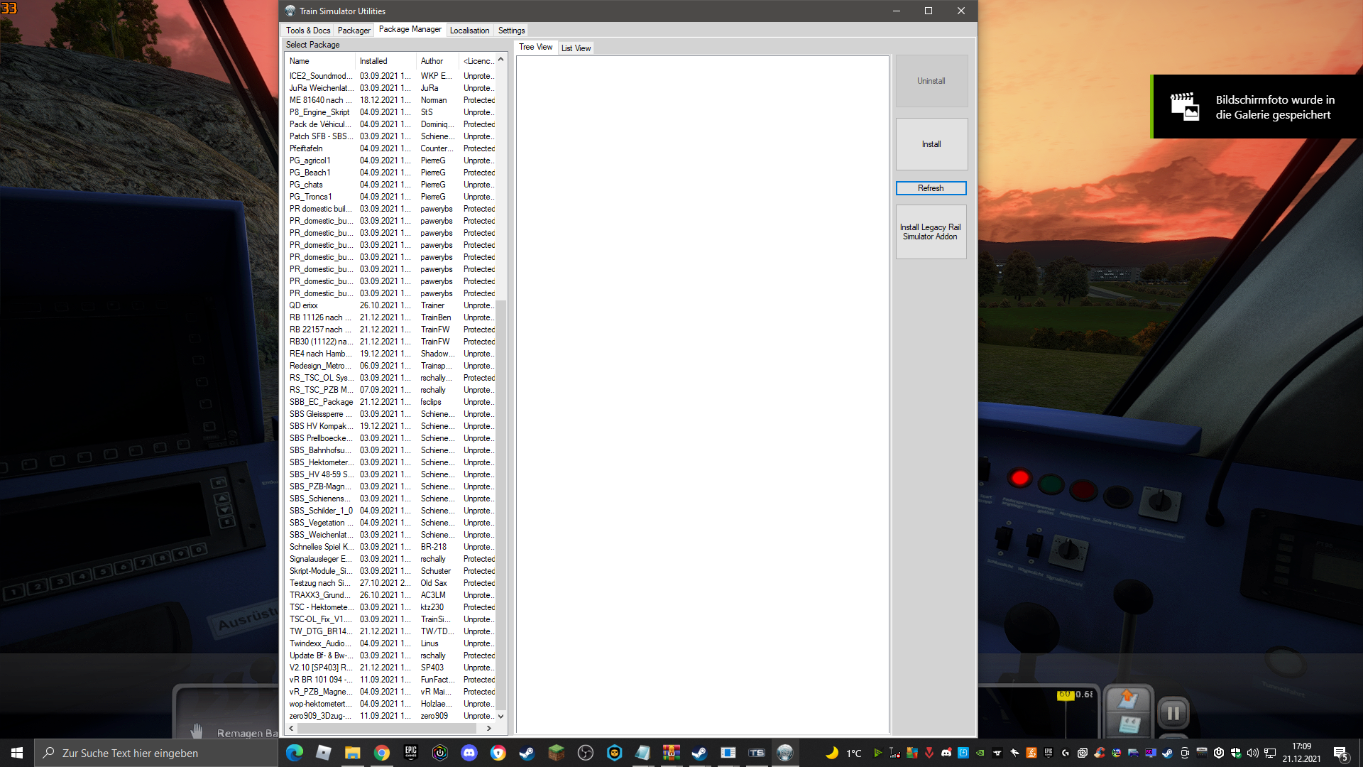This screenshot has width=1363, height=767.
Task: Select the SBB_EC_Package row
Action: [x=321, y=402]
